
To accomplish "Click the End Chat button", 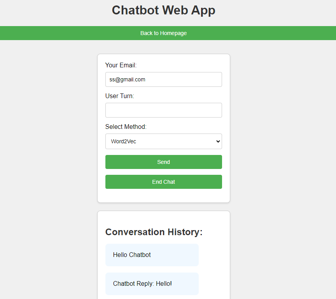I will point(163,182).
